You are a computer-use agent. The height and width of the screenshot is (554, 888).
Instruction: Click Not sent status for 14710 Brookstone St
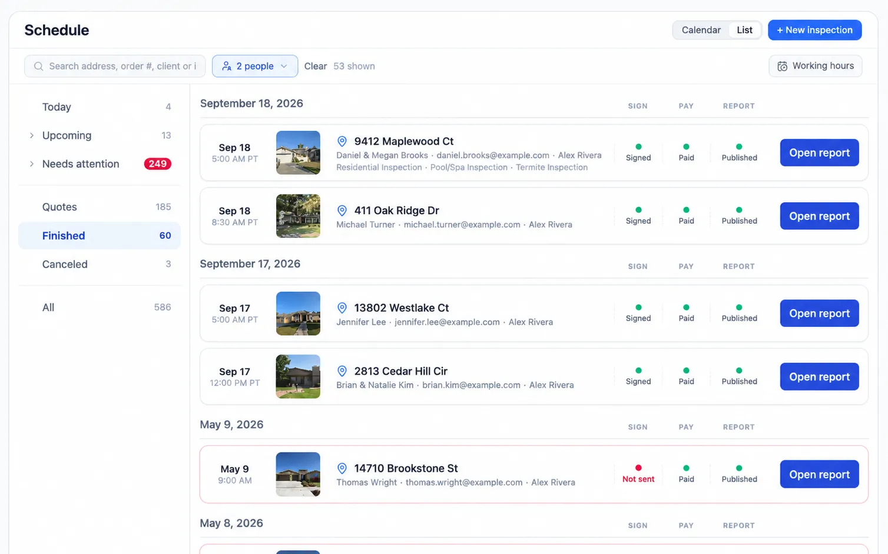tap(638, 474)
